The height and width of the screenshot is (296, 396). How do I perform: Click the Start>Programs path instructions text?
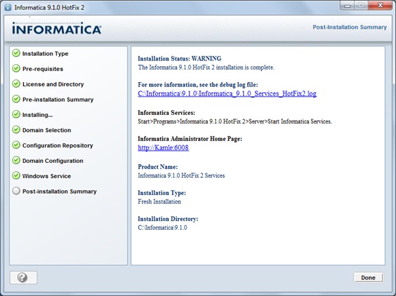pyautogui.click(x=235, y=121)
